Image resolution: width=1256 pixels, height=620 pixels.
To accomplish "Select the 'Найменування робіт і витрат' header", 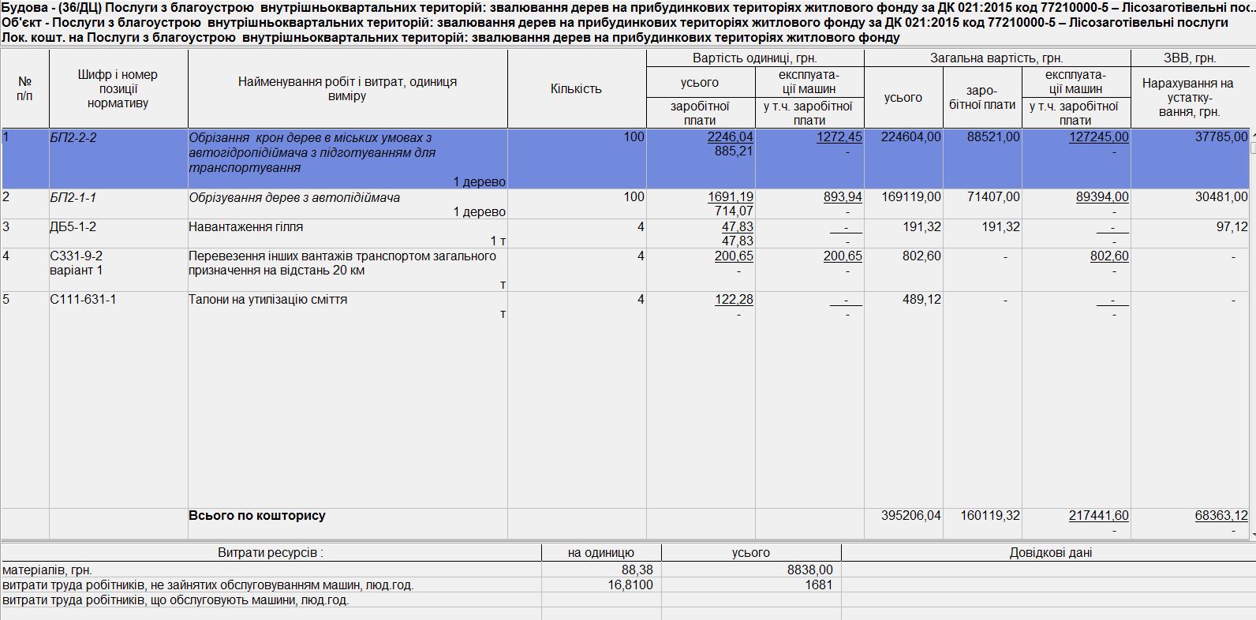I will click(x=347, y=89).
